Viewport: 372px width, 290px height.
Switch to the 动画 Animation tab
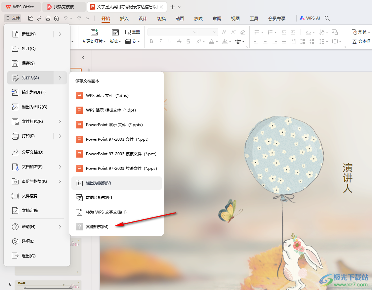click(x=180, y=19)
